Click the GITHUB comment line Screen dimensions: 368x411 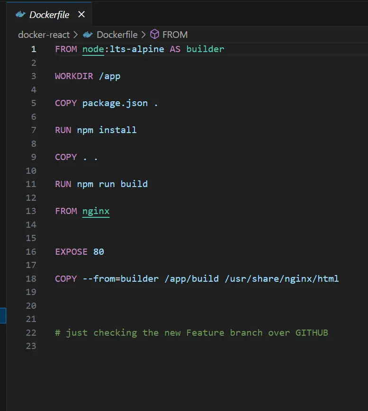(x=192, y=332)
